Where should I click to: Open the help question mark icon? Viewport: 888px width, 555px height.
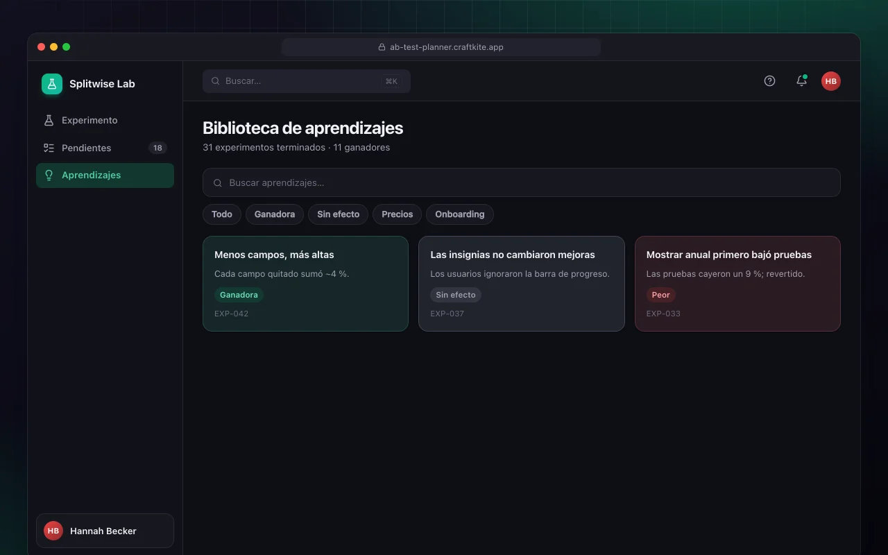pos(769,80)
